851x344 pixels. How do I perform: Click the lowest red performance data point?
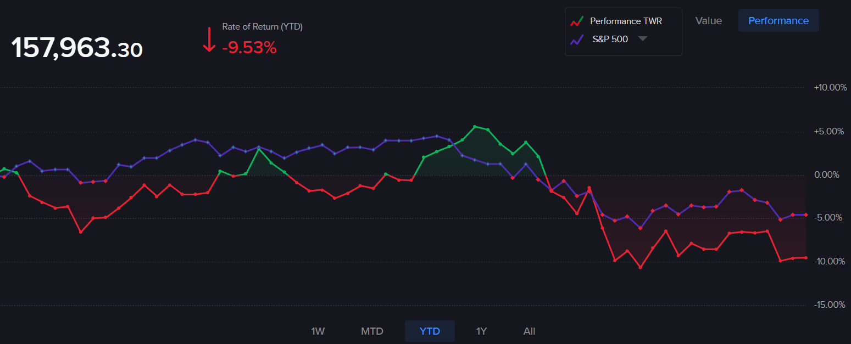click(x=640, y=267)
